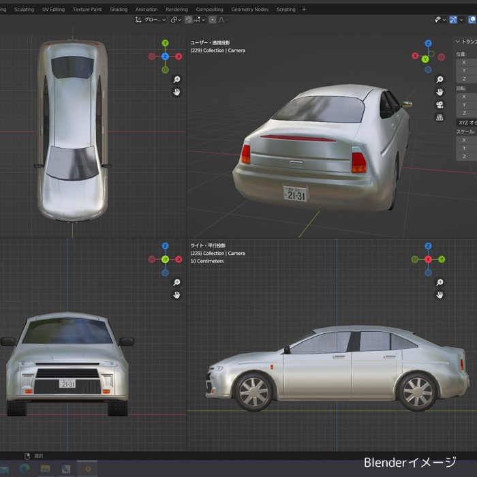Toggle perspective/orthographic grid icon
The height and width of the screenshot is (477, 477).
click(440, 117)
